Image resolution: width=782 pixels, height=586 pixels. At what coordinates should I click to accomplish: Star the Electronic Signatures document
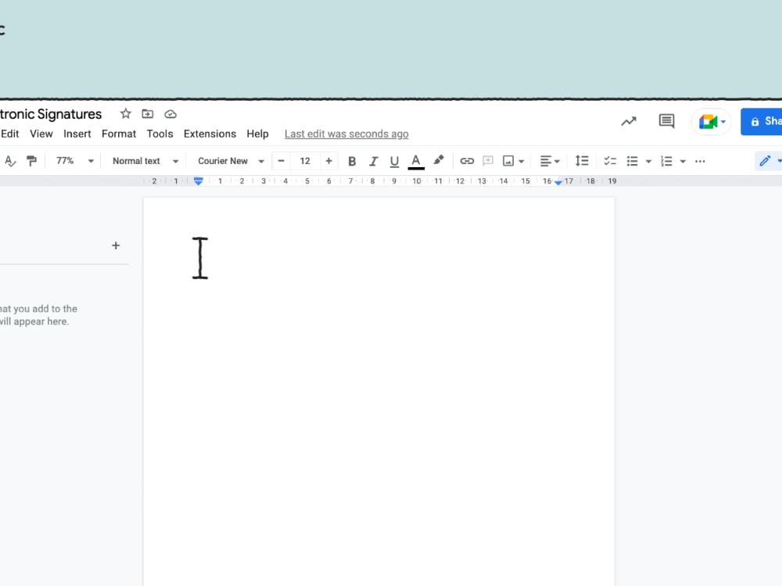coord(126,114)
